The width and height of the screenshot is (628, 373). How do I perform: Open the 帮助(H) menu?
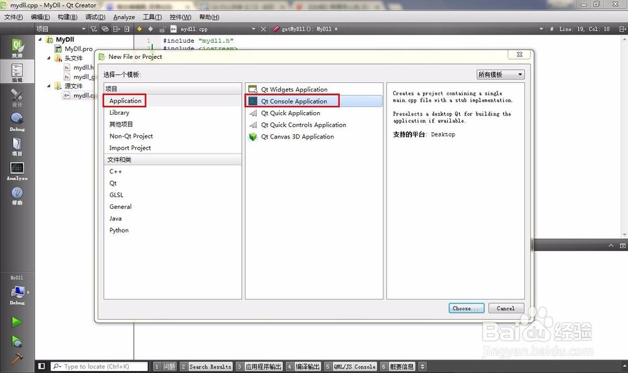point(209,17)
